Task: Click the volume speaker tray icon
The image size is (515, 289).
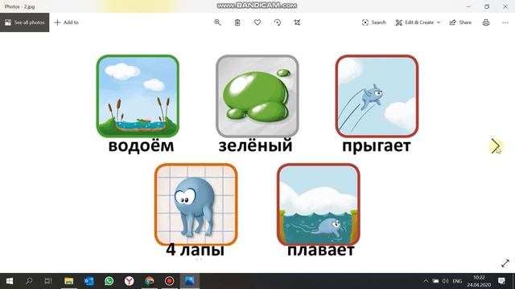Action: pos(445,281)
